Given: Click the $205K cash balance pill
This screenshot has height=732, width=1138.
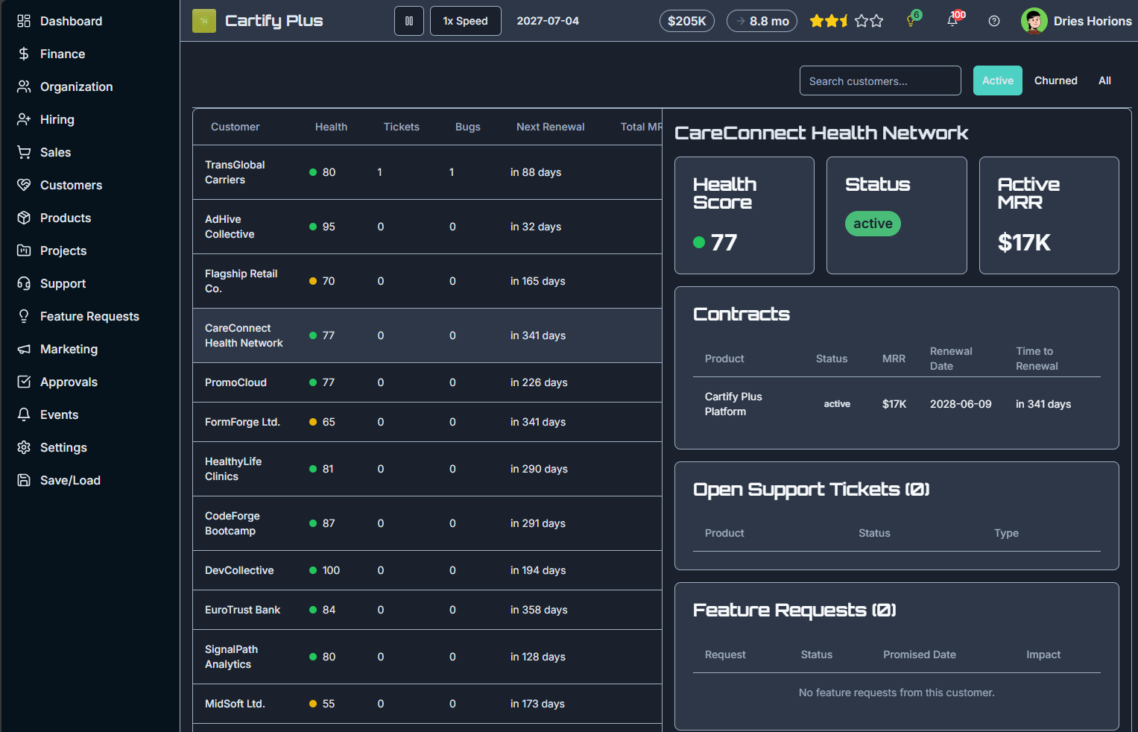Looking at the screenshot, I should 687,21.
